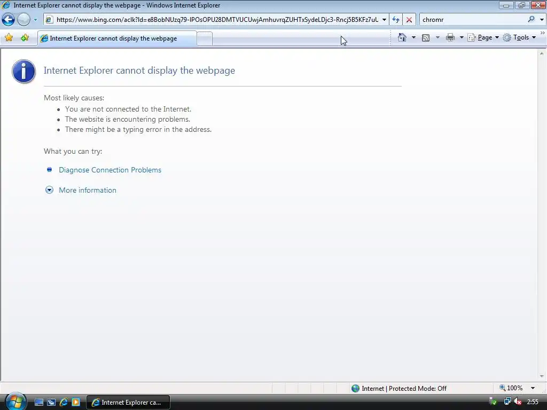Click the vertical scrollbar up arrow
This screenshot has height=410, width=547.
pos(542,53)
